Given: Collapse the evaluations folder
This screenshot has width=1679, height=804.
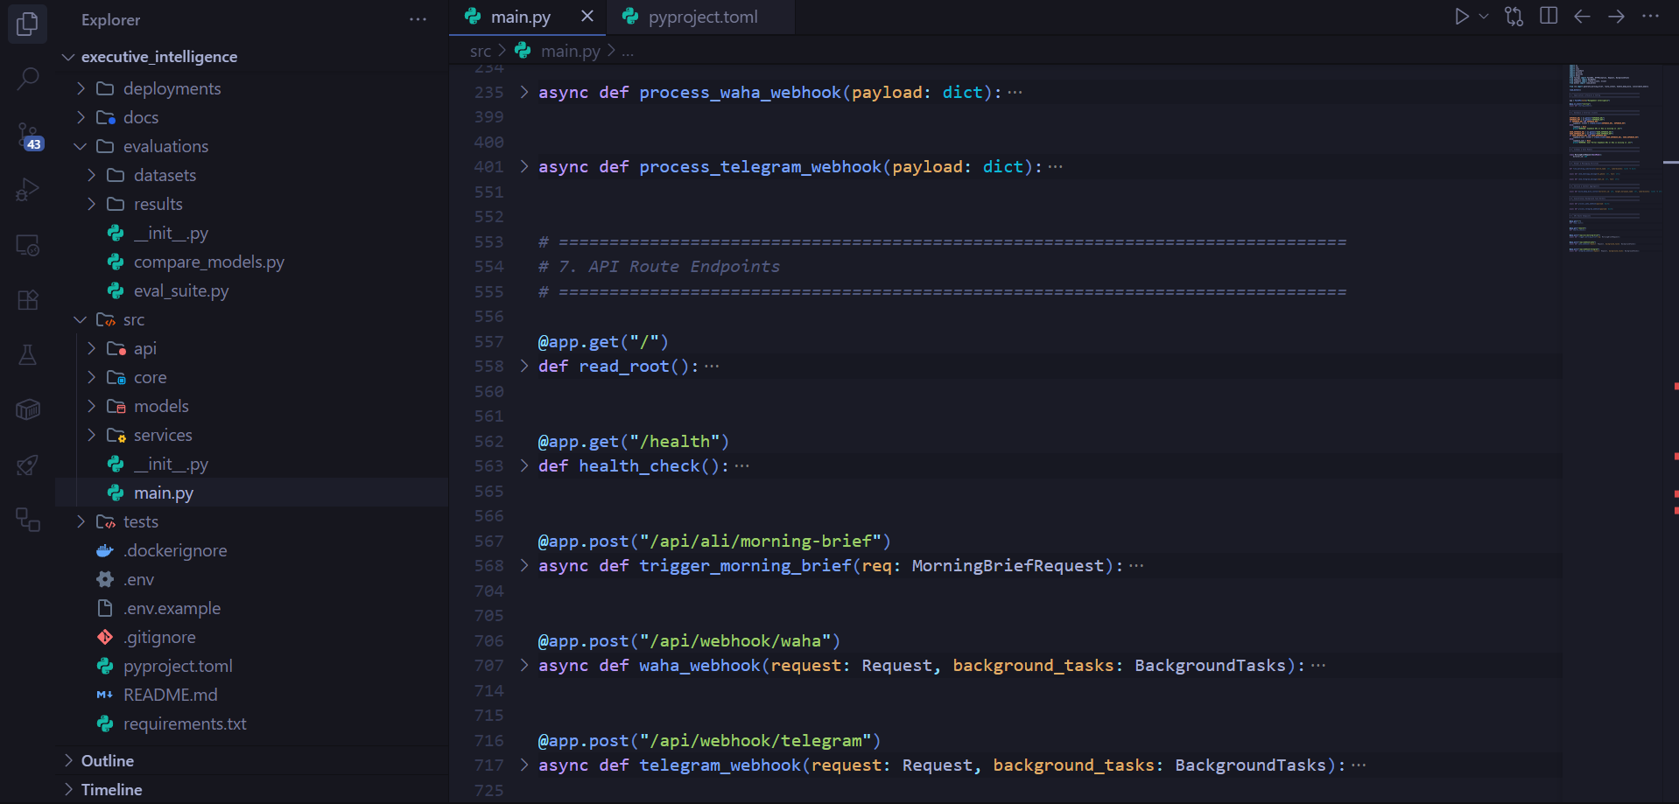Looking at the screenshot, I should pyautogui.click(x=81, y=146).
